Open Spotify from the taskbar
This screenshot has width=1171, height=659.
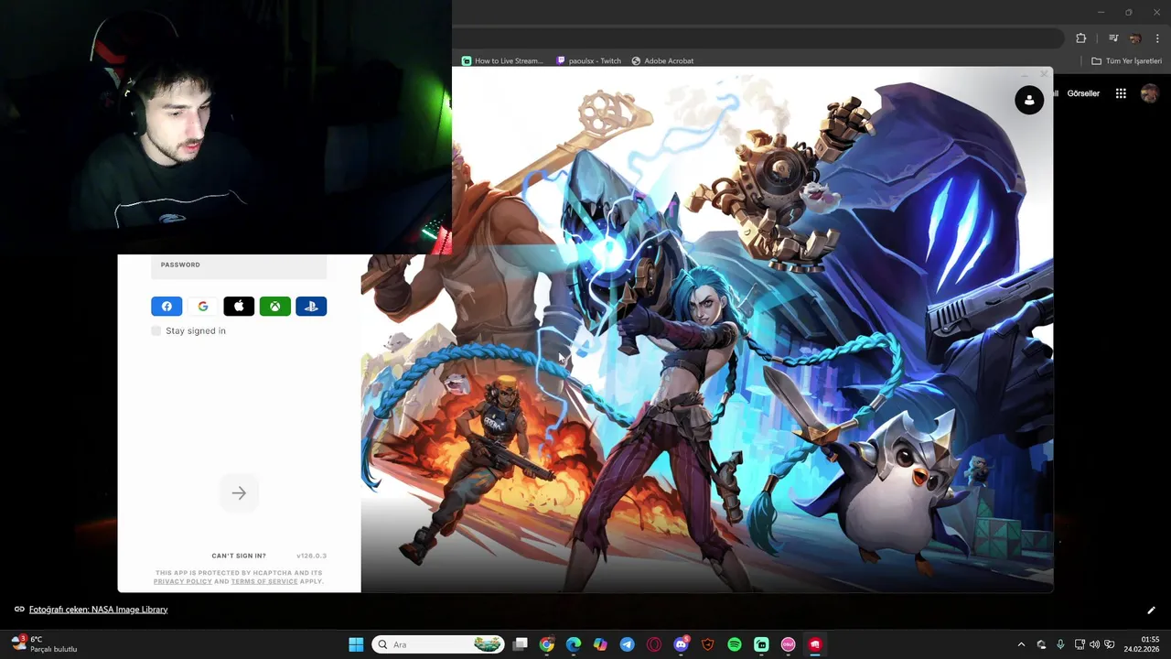[735, 644]
